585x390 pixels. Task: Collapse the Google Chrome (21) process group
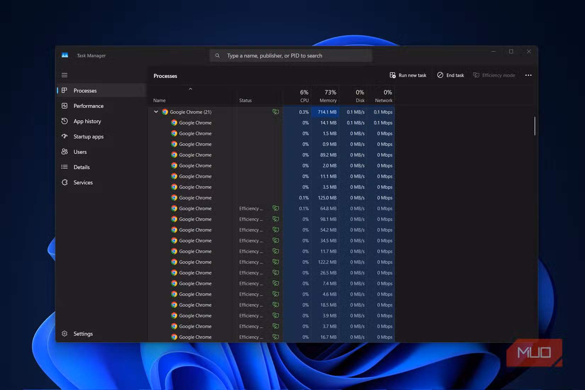click(156, 112)
